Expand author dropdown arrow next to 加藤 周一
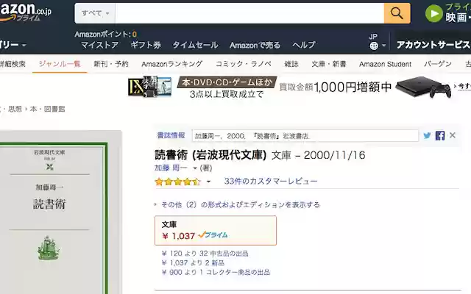Image resolution: width=471 pixels, height=294 pixels. (x=195, y=168)
